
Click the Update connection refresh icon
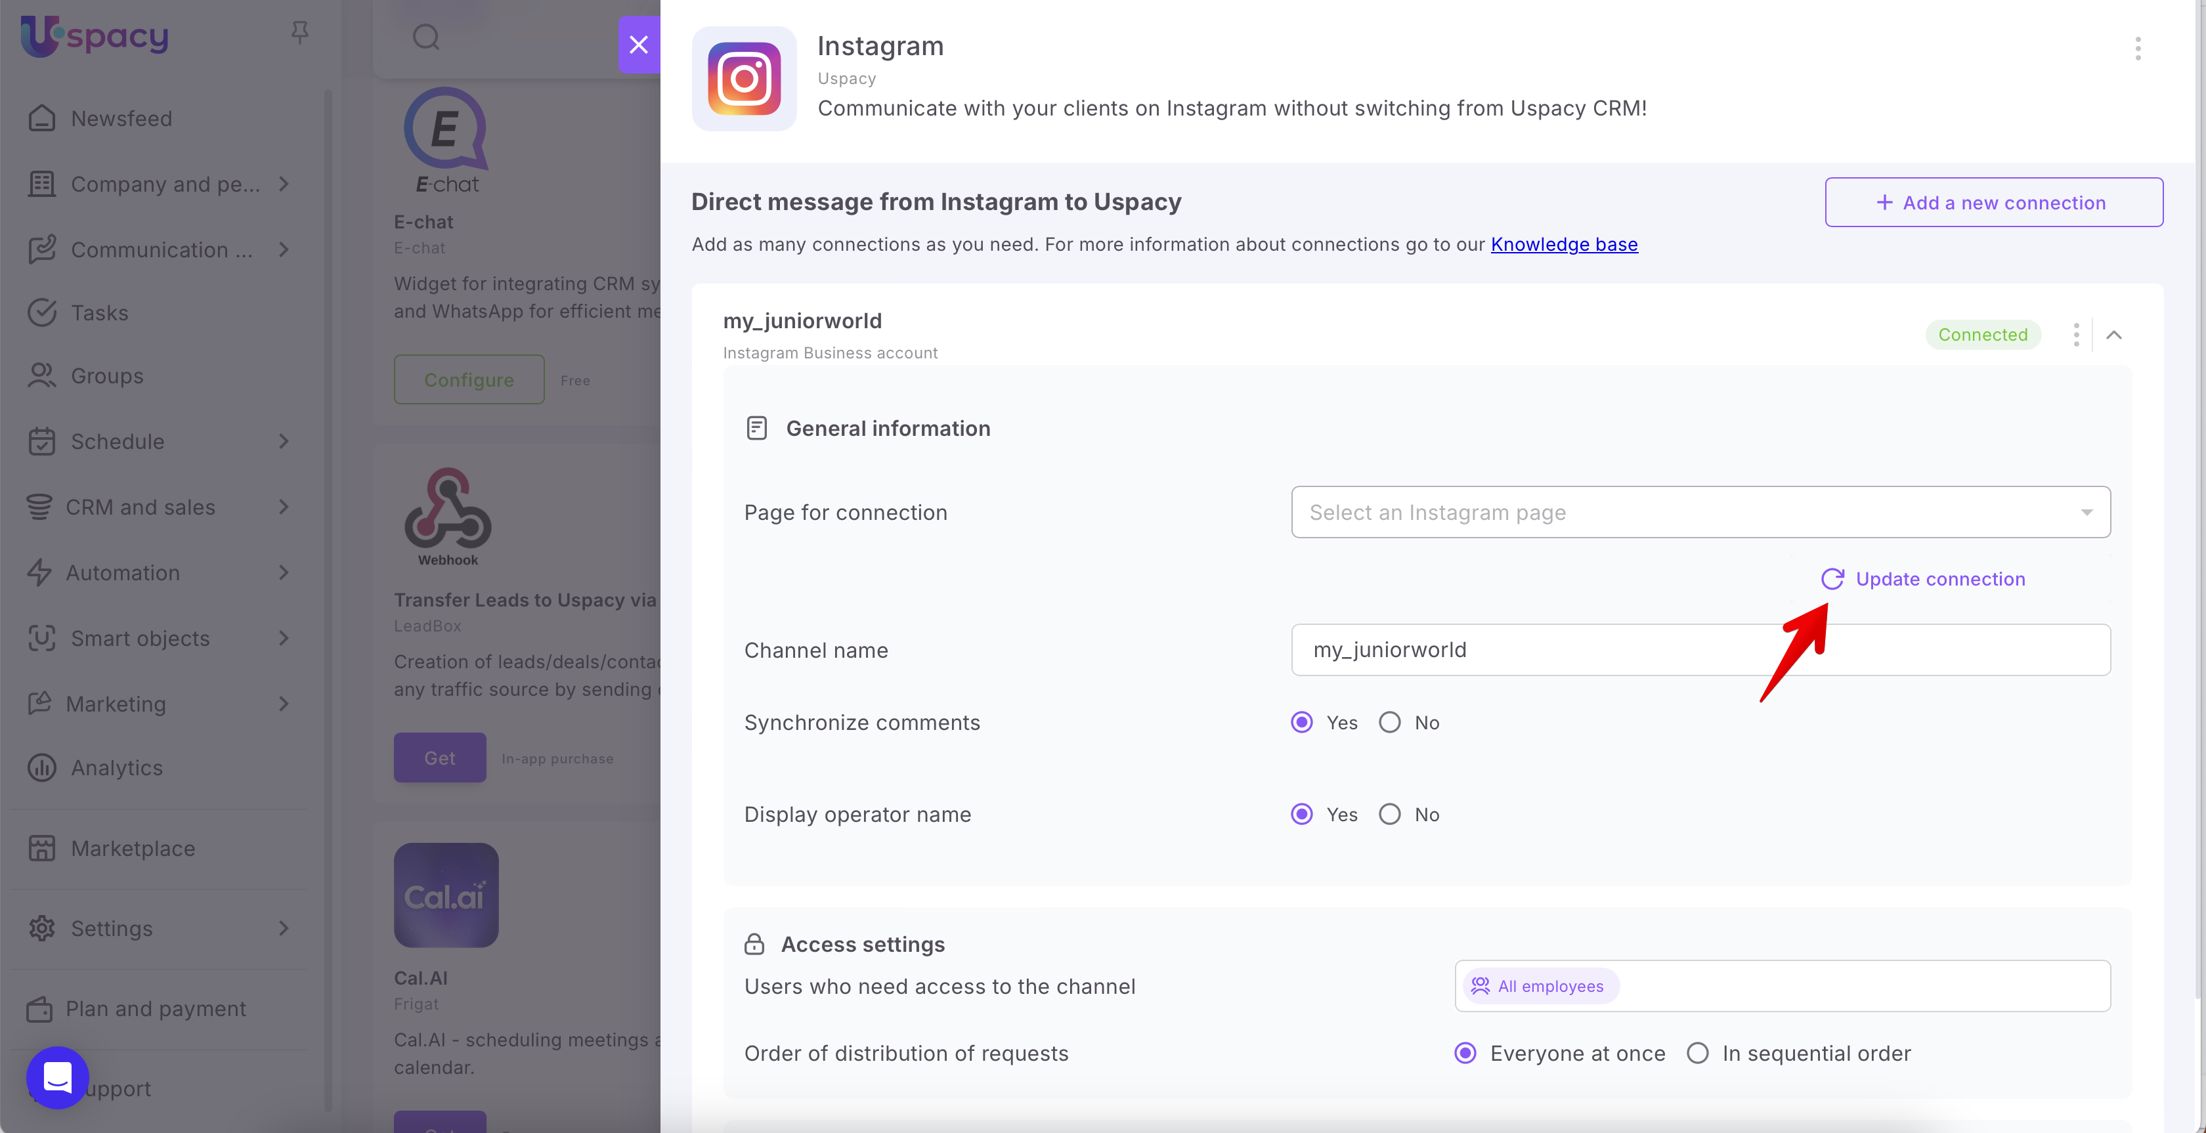[1832, 579]
